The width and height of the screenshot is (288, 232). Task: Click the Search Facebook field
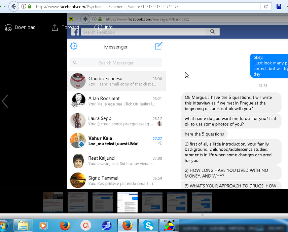(143, 32)
